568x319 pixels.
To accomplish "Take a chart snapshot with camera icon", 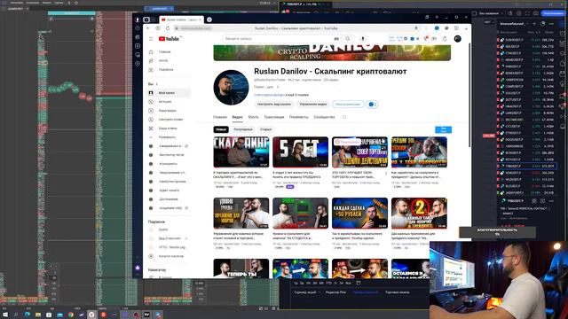I will (x=536, y=13).
